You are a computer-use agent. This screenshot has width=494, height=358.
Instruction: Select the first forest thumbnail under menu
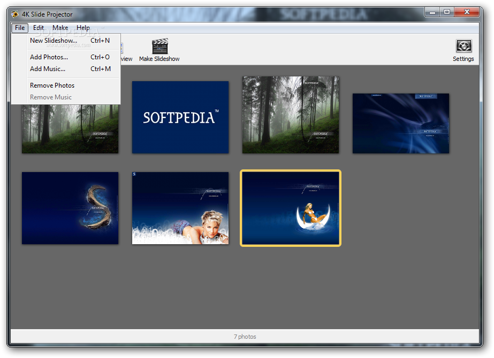(x=70, y=129)
